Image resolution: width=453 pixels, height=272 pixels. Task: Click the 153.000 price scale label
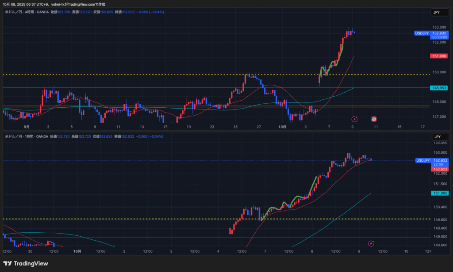coord(438,27)
